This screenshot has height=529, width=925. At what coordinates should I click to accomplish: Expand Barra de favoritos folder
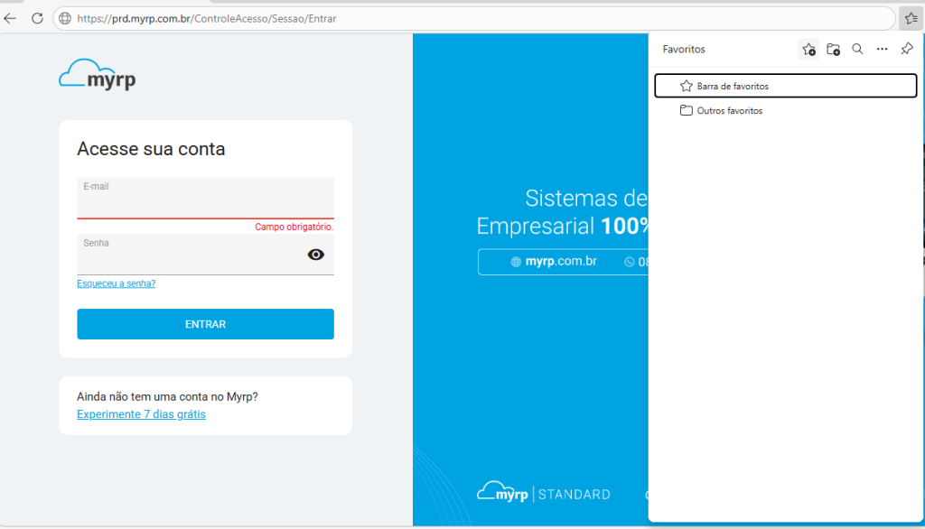pyautogui.click(x=732, y=86)
